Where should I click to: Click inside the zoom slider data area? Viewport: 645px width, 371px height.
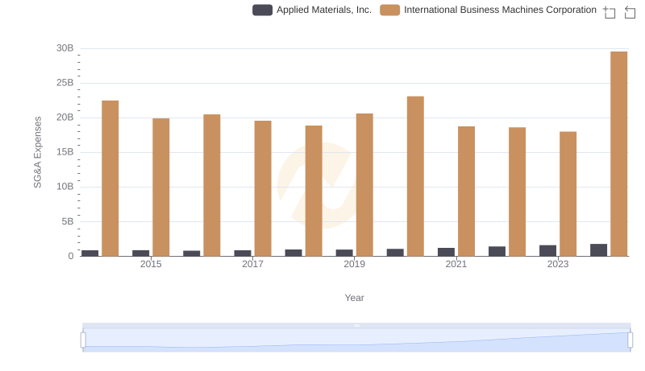click(356, 340)
